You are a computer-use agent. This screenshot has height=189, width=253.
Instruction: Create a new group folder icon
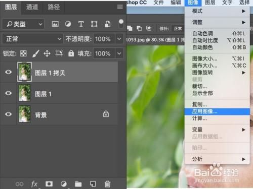click(x=78, y=184)
